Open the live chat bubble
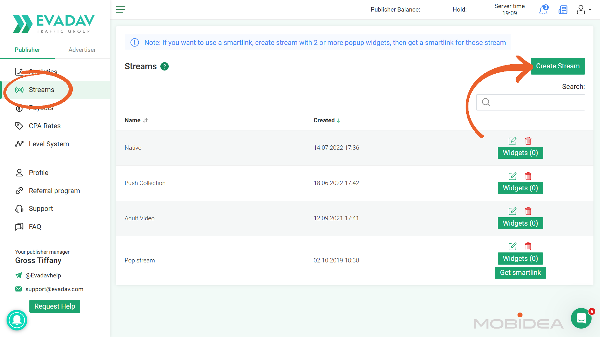Screen dimensions: 600x337 point(581,318)
